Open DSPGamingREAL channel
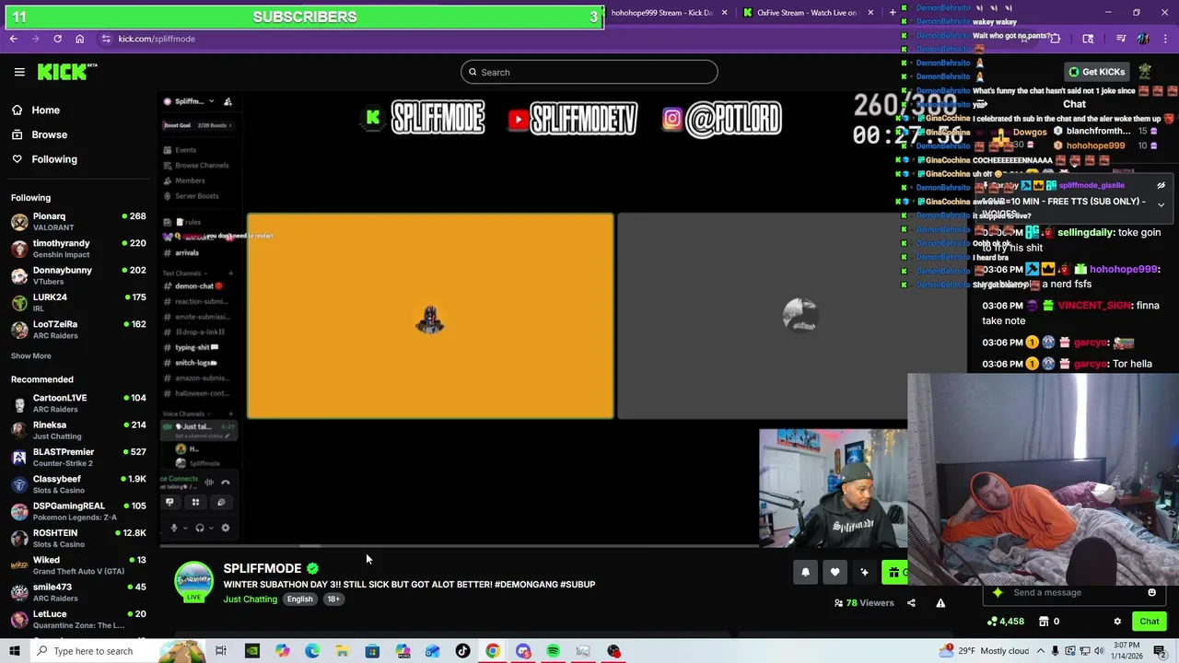The height and width of the screenshot is (663, 1179). (78, 511)
